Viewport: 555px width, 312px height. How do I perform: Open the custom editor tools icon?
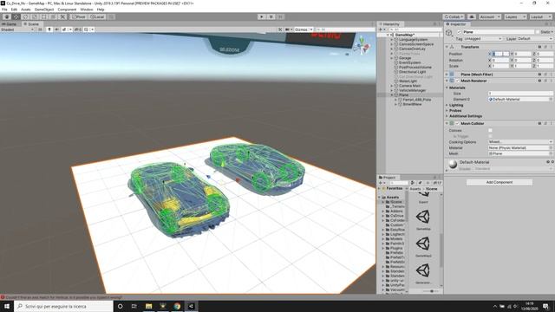[62, 16]
